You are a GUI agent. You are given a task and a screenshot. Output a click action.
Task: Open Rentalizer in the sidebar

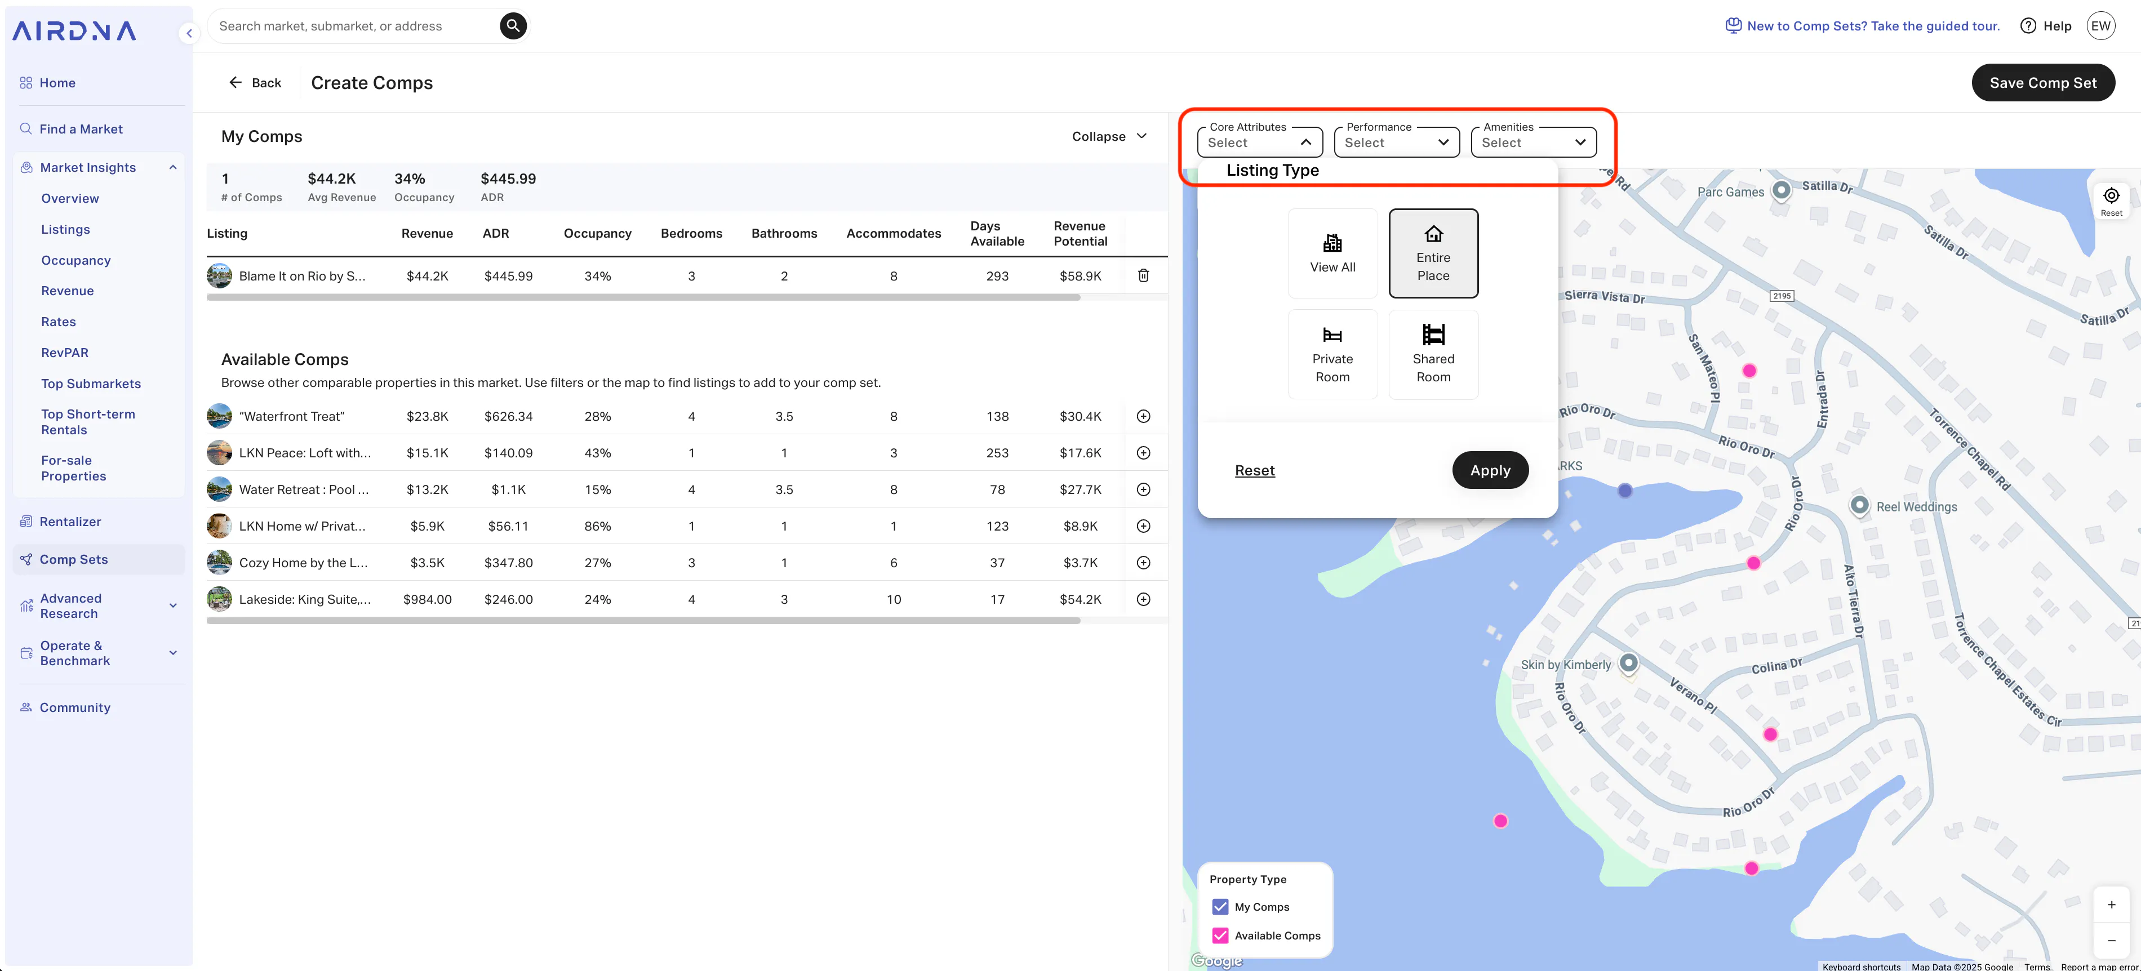click(70, 522)
